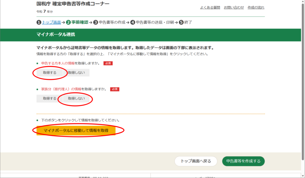This screenshot has width=305, height=178.
Task: Click the 必須 badge beside 家族分 question
Action: click(115, 89)
